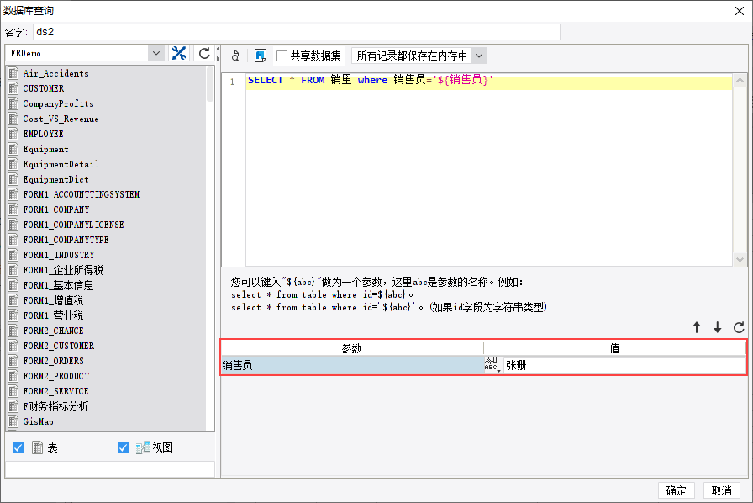Uncheck the 表 checkbox
Viewport: 753px width, 503px height.
point(18,447)
